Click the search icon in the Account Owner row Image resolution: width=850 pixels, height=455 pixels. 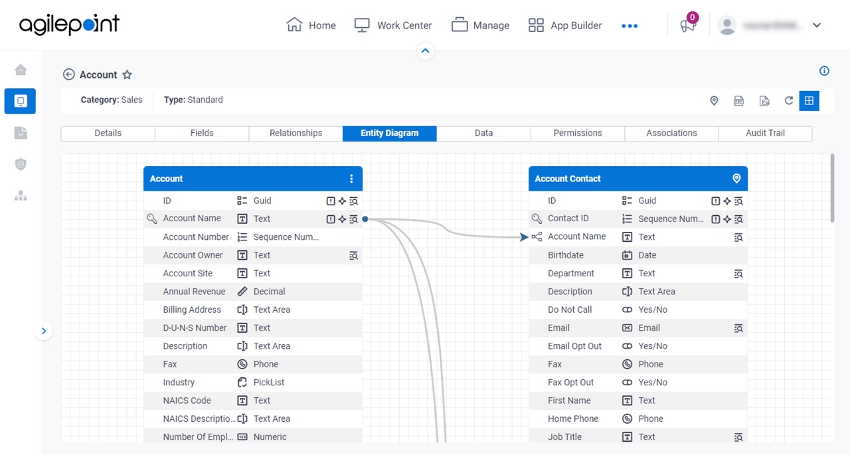click(353, 255)
